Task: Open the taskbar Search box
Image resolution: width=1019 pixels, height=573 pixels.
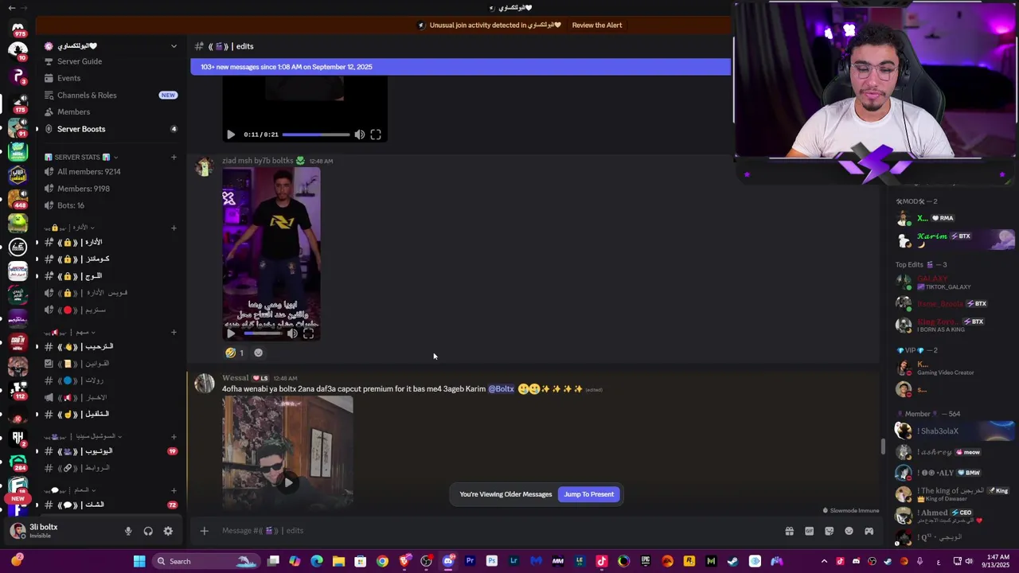Action: (x=205, y=561)
